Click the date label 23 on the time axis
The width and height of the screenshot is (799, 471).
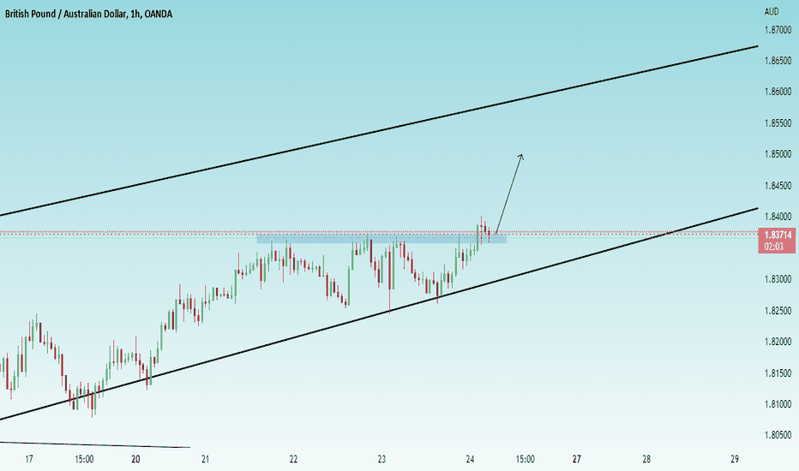(382, 459)
